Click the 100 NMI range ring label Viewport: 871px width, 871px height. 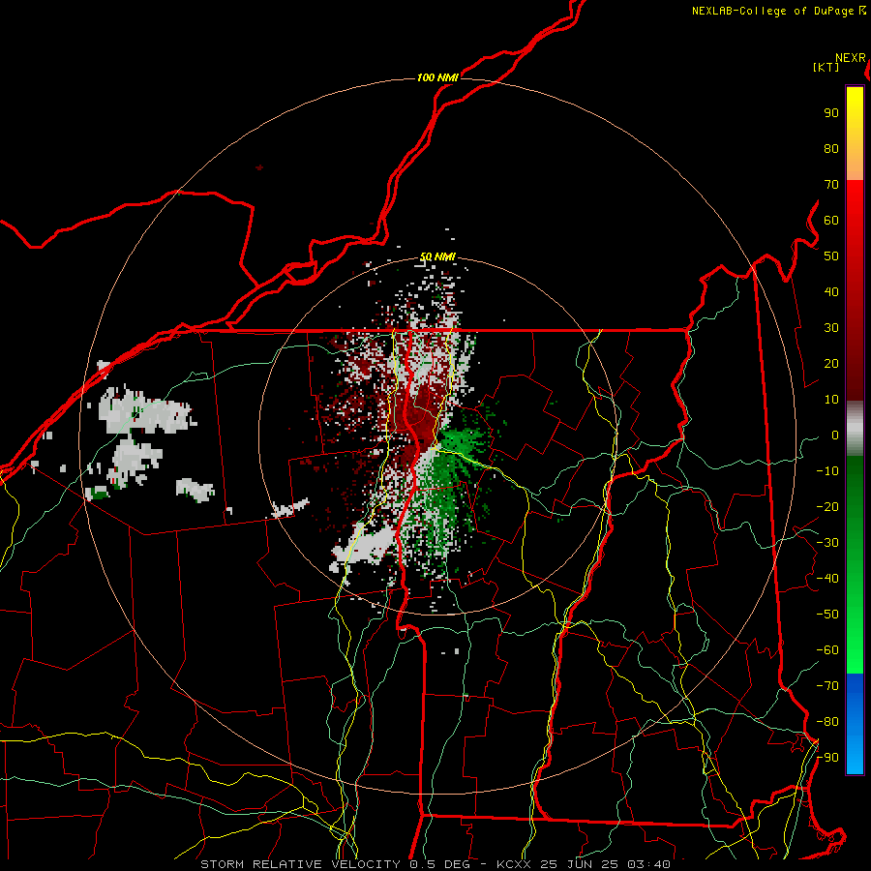437,77
